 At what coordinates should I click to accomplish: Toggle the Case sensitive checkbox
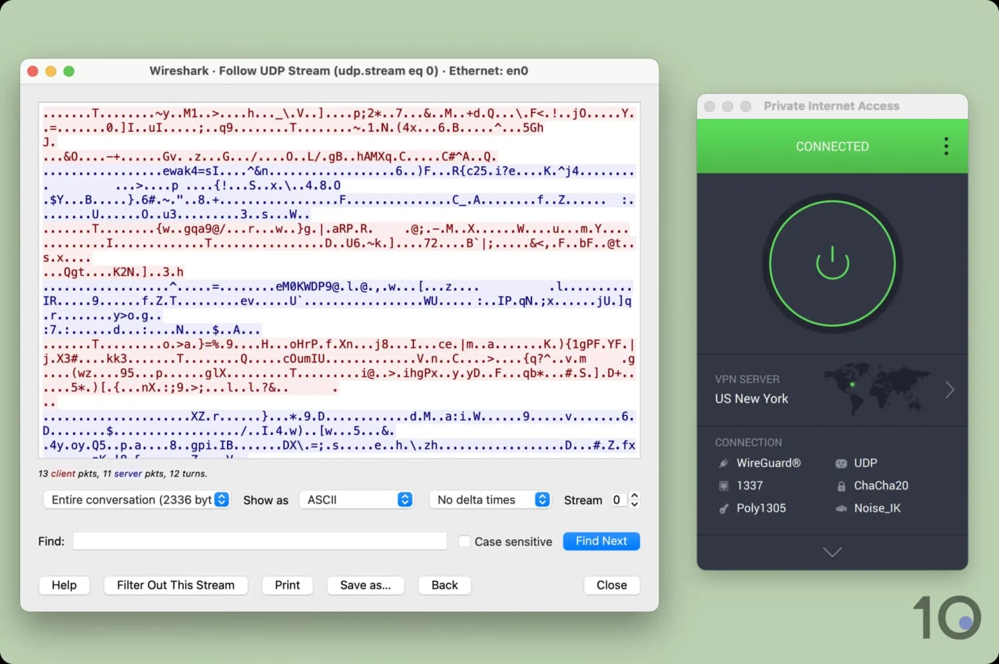(465, 542)
